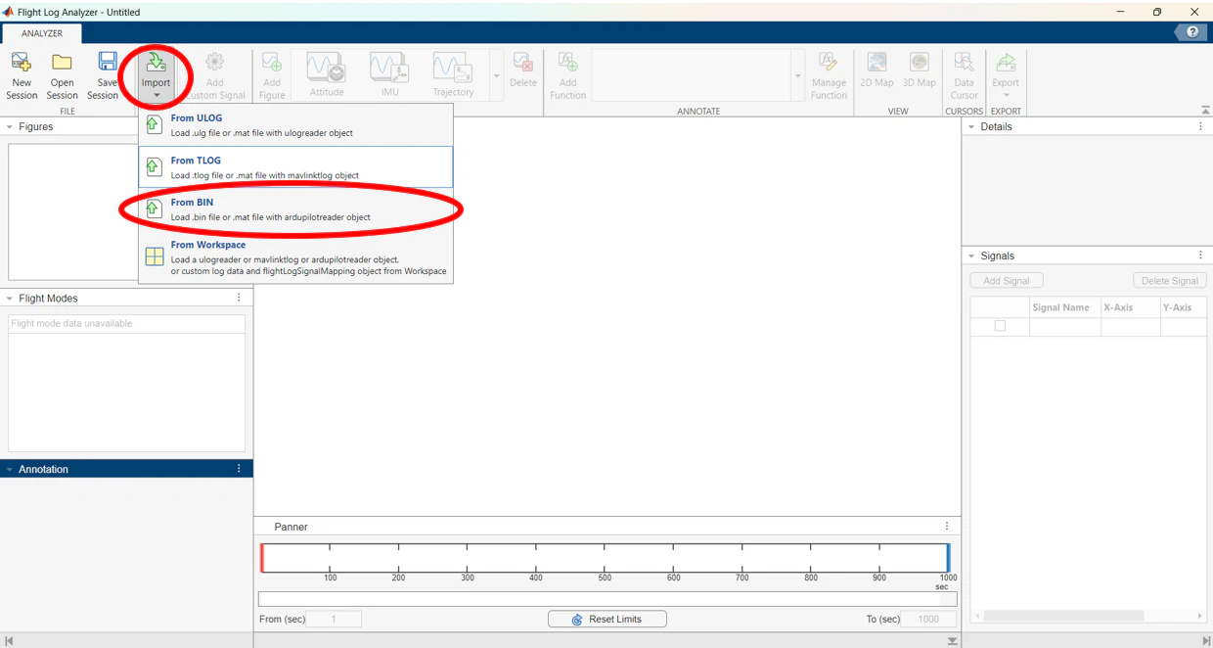The image size is (1213, 648).
Task: Open Panner options menu
Action: pyautogui.click(x=947, y=526)
